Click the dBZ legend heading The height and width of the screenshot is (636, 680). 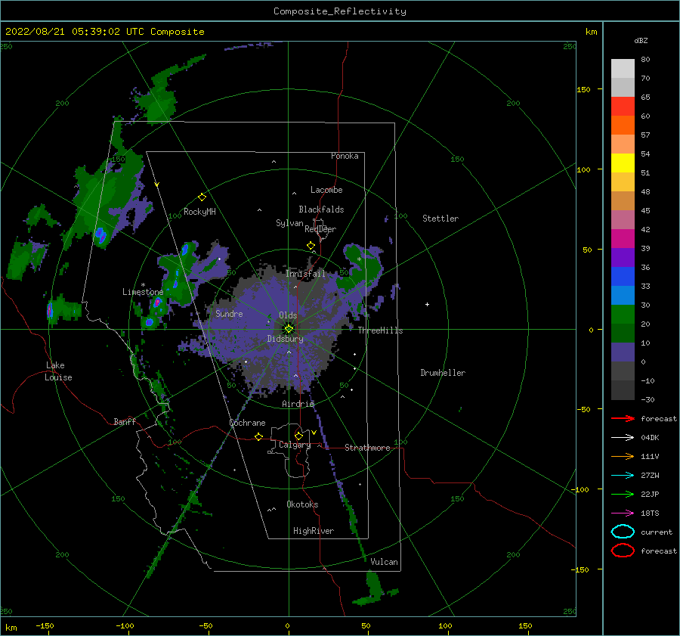[x=641, y=40]
